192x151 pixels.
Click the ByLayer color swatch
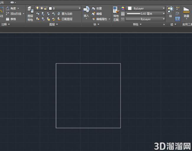[130, 8]
